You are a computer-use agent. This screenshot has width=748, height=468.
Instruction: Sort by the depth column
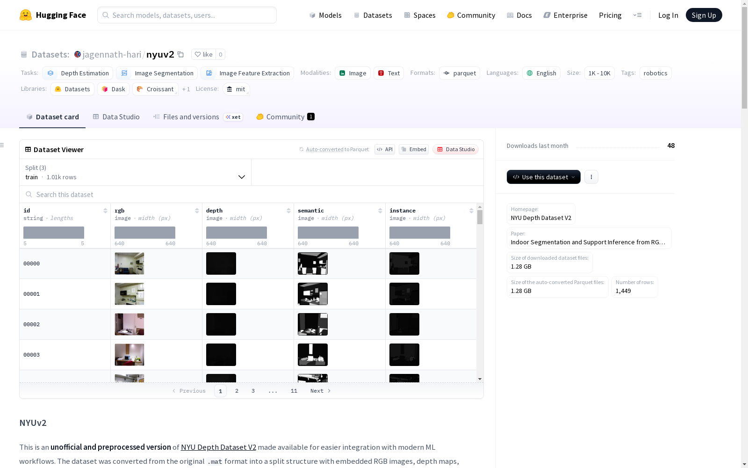288,211
